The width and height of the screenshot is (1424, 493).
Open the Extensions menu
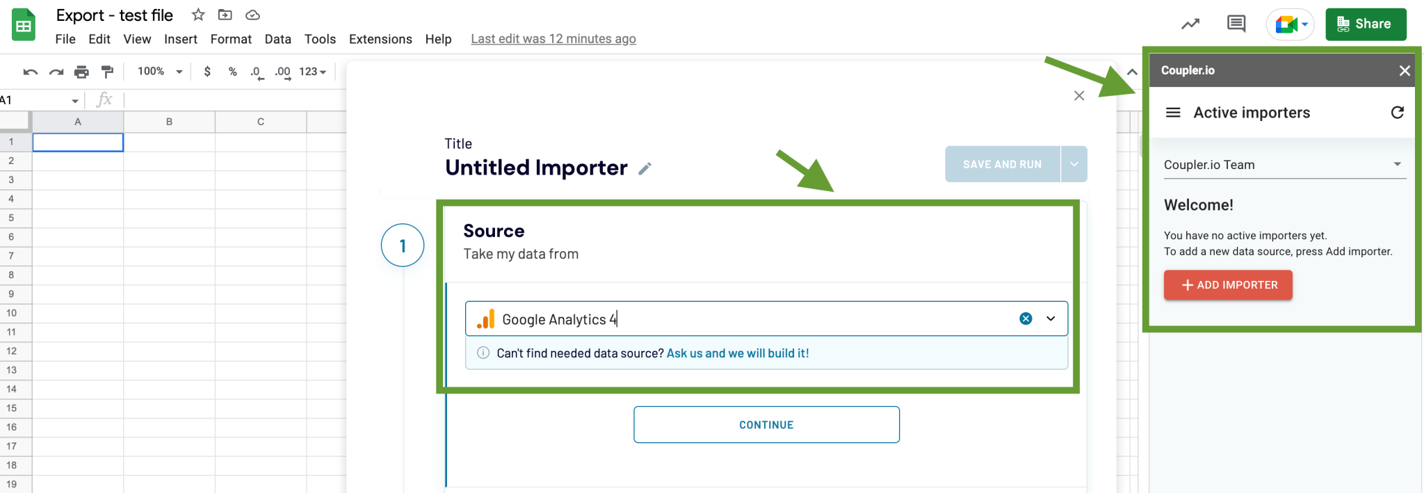click(380, 39)
